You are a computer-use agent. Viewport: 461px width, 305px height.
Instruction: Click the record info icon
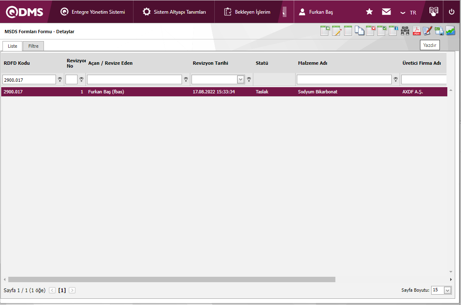click(x=393, y=31)
